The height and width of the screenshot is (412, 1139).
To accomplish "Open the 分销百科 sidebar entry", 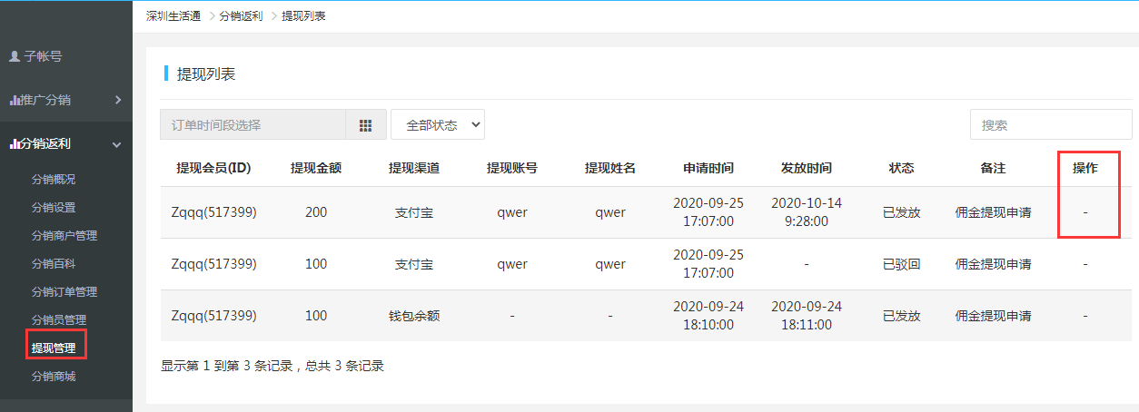I will (54, 263).
